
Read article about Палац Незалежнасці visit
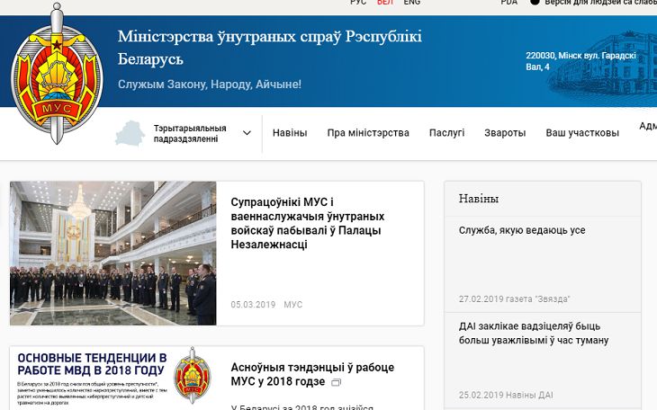[307, 223]
